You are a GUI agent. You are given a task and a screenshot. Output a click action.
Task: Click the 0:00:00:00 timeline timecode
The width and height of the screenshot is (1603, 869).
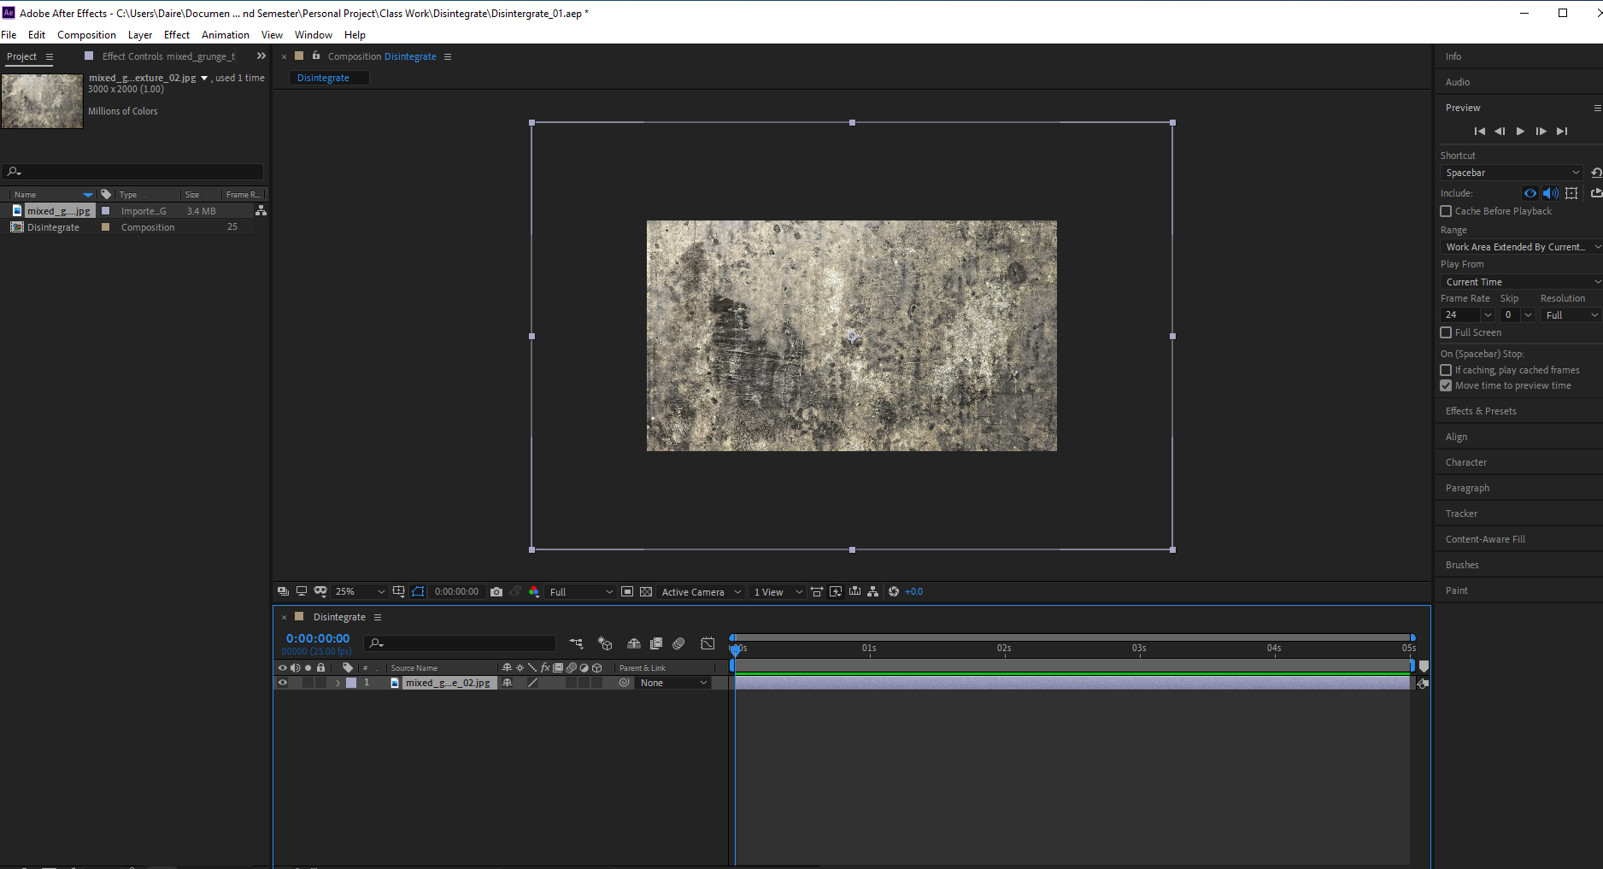click(x=318, y=638)
